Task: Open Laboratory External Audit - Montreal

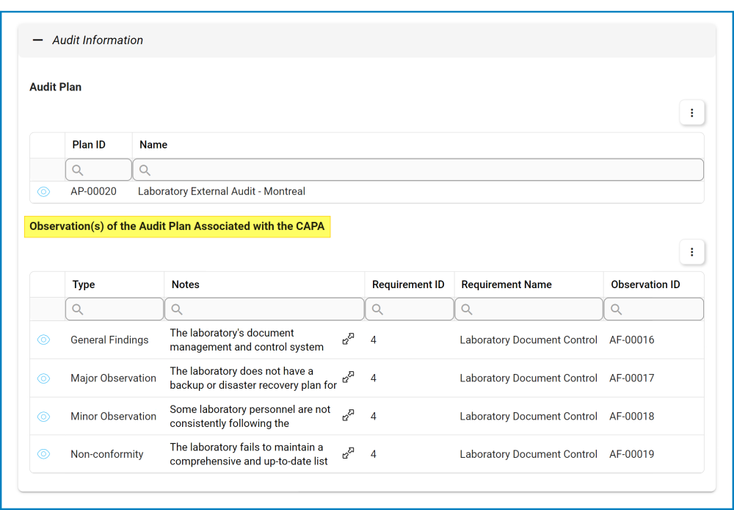Action: click(x=221, y=191)
